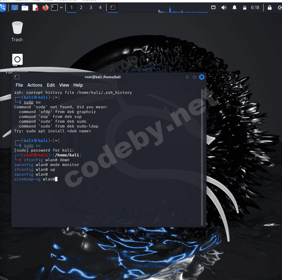This screenshot has width=282, height=280.
Task: Switch to workspace 1
Action: coord(72,8)
